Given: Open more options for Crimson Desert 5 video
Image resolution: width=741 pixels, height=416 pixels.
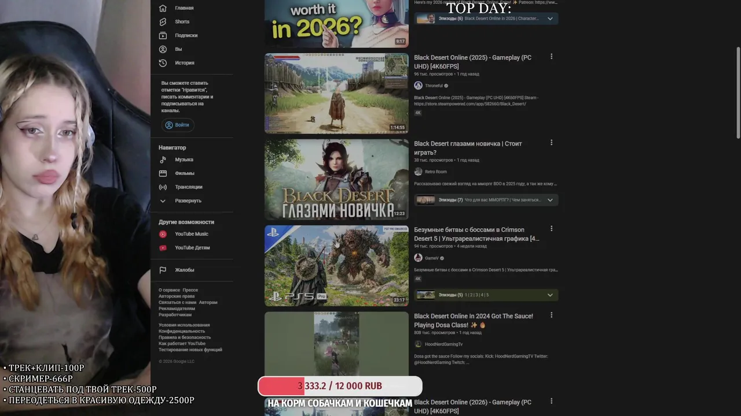Looking at the screenshot, I should click(551, 229).
